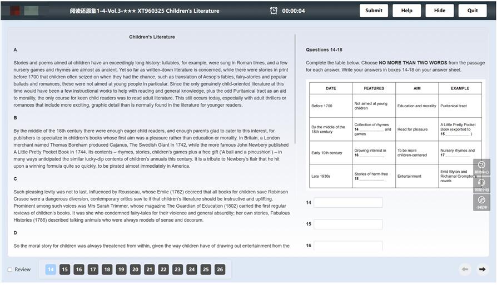Go to question 14
The width and height of the screenshot is (497, 285).
(51, 269)
